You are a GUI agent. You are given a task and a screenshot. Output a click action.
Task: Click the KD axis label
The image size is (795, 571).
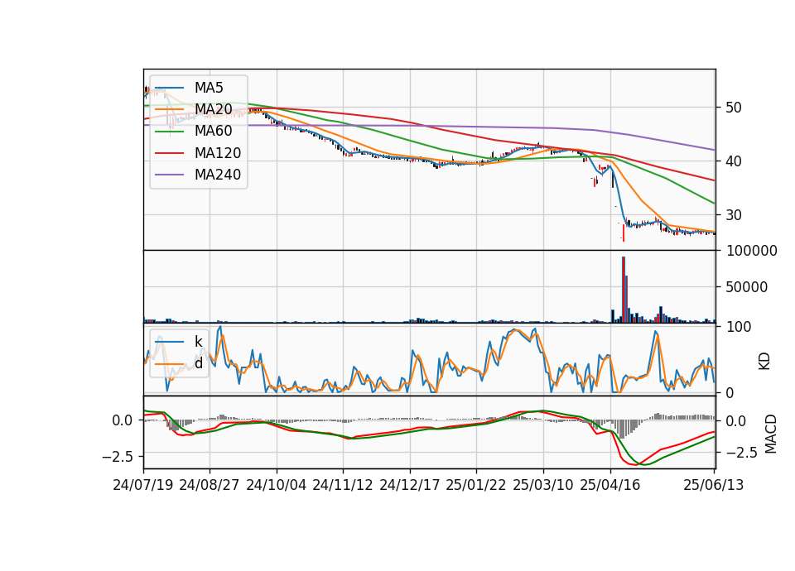coord(764,361)
